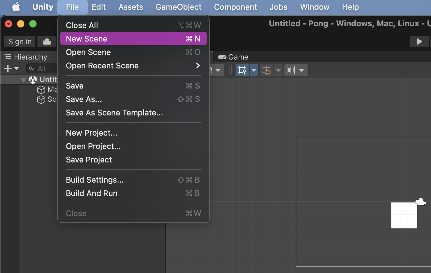Choose Save from the File menu

tap(134, 86)
